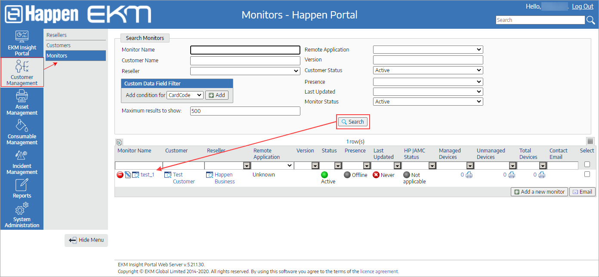
Task: Open the Reseller dropdown in search form
Action: [x=245, y=71]
